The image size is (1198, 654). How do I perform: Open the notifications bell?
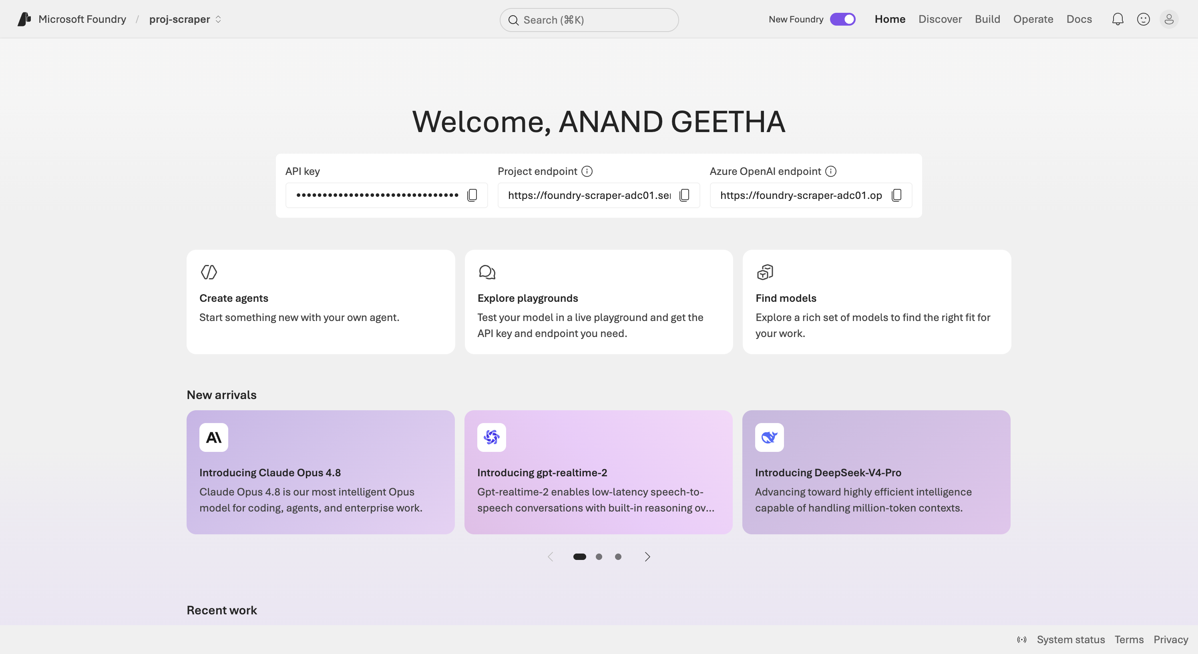click(1118, 19)
